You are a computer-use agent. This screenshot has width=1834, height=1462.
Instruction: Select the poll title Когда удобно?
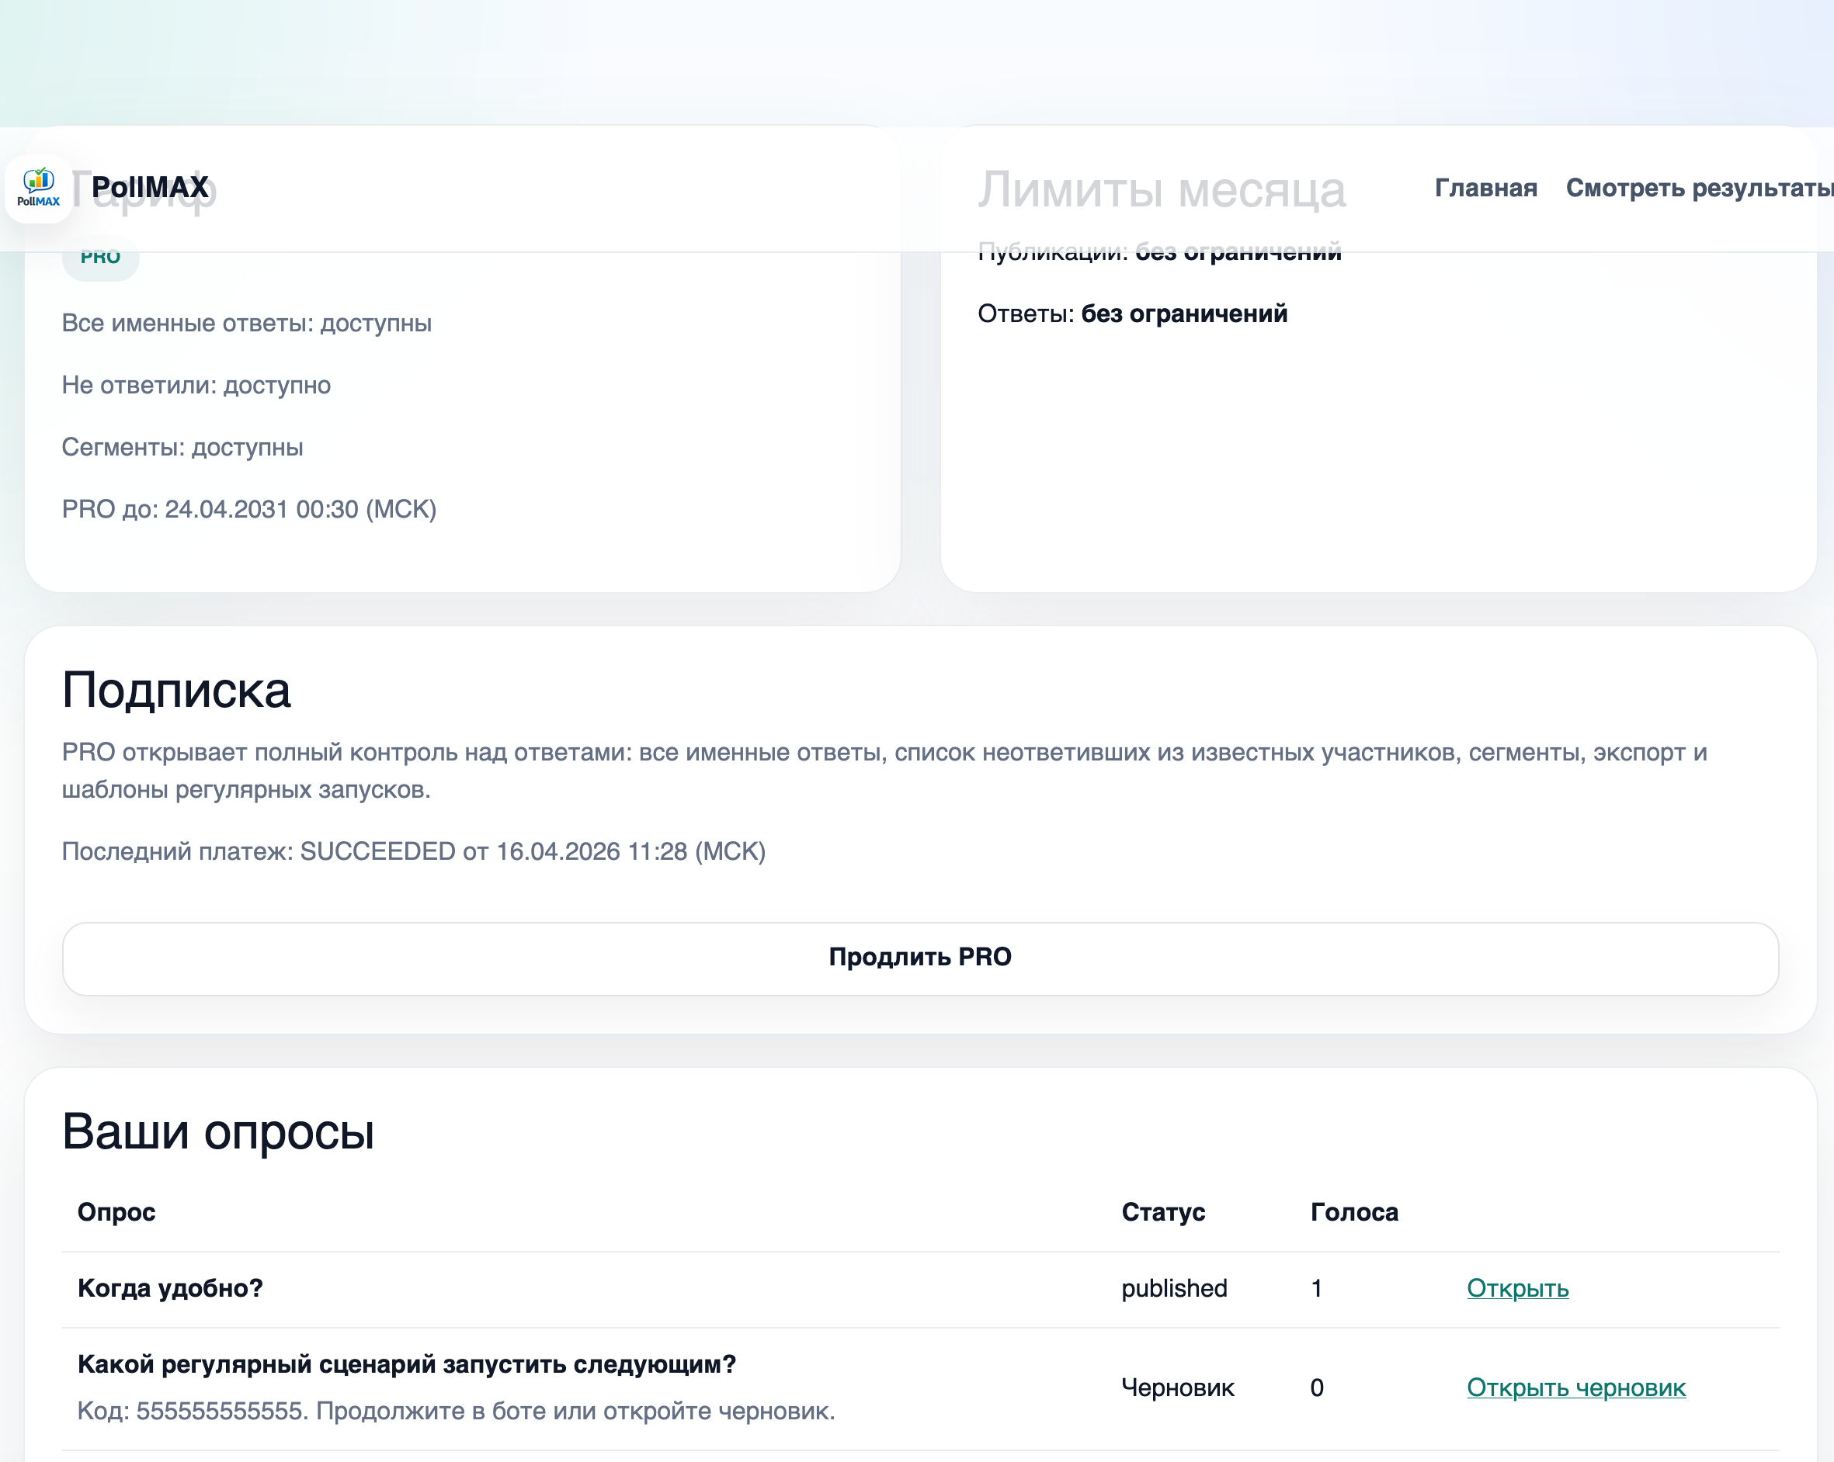tap(170, 1287)
